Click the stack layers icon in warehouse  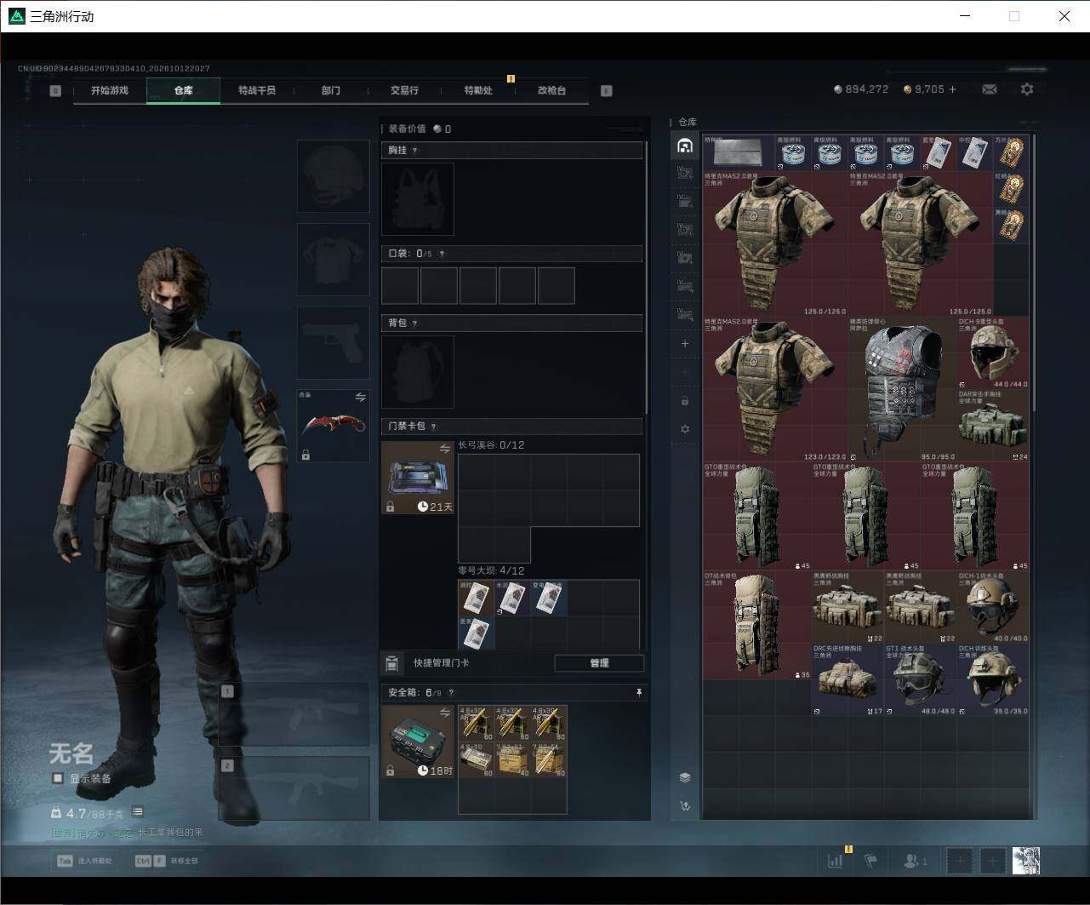click(685, 777)
